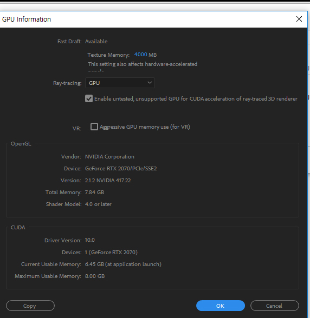Click the '2.1.2 NVIDIA 417.22' version text
This screenshot has height=318, width=310.
click(108, 180)
